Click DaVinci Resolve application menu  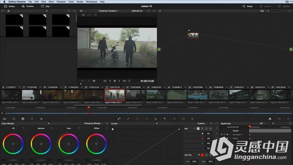point(17,2)
